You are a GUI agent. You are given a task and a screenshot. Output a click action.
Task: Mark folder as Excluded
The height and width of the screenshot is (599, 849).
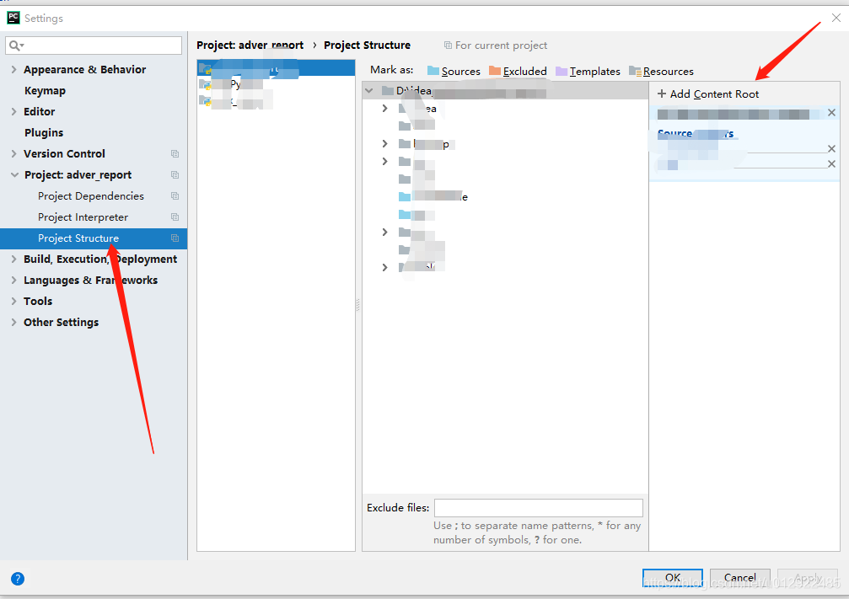(x=518, y=71)
